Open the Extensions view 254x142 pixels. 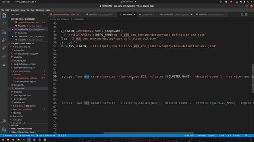coord(4,48)
